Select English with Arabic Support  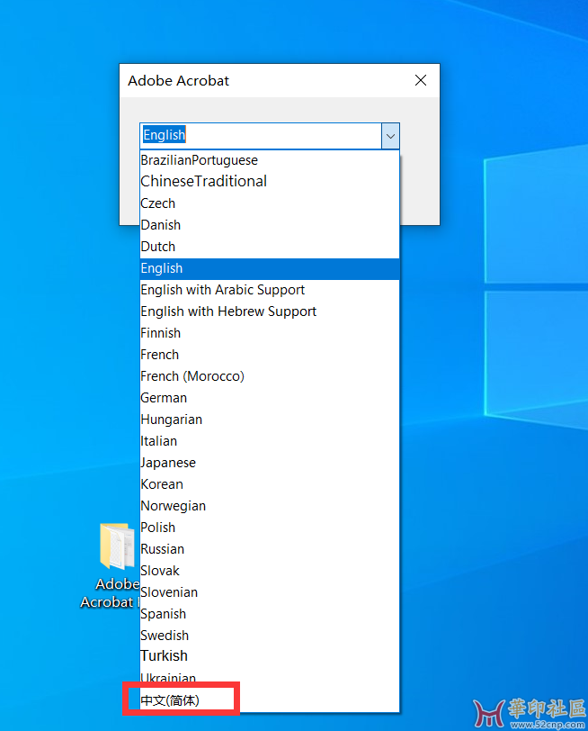[270, 290]
